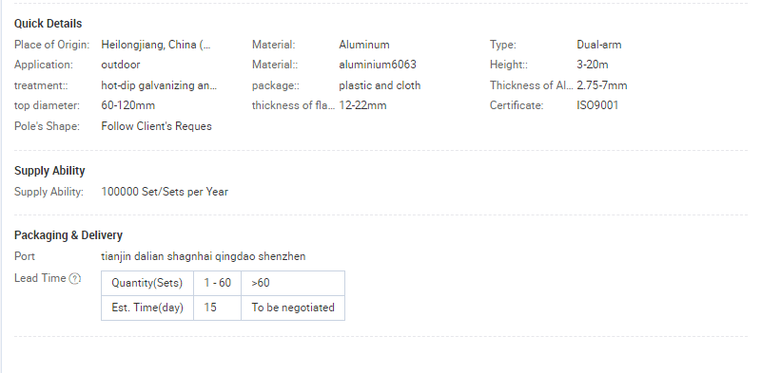Click the '>60' quantity cell
Screen dimensions: 761x373
coord(293,283)
